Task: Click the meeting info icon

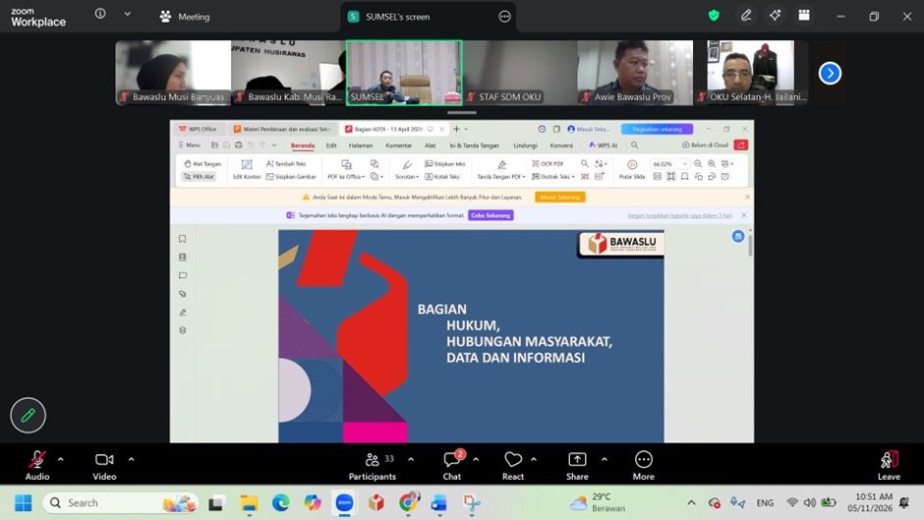Action: (100, 14)
